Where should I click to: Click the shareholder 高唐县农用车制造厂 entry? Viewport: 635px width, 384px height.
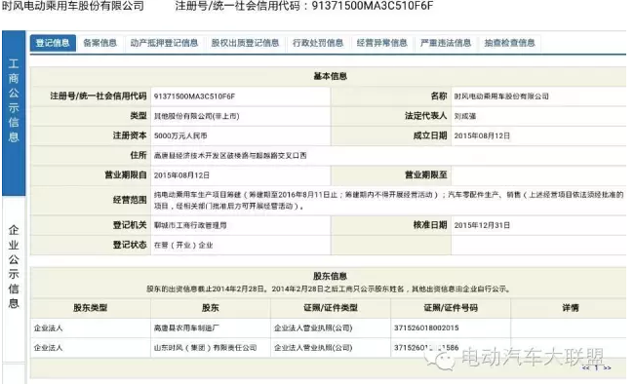(186, 328)
